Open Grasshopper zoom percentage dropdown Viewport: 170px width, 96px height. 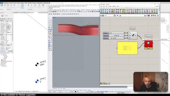[x=113, y=15]
